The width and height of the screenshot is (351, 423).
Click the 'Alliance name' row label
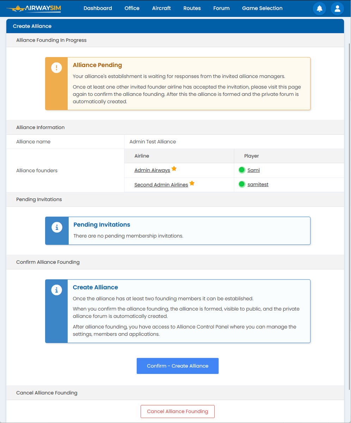pos(33,142)
